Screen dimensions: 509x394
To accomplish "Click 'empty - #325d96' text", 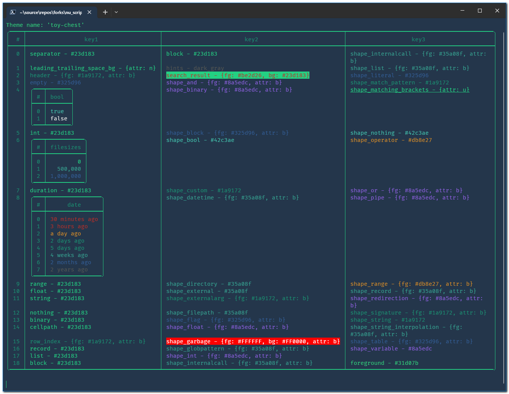I will coord(56,83).
